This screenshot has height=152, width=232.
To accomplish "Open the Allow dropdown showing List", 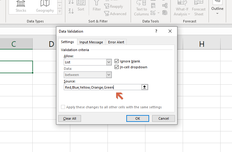I will [x=109, y=62].
